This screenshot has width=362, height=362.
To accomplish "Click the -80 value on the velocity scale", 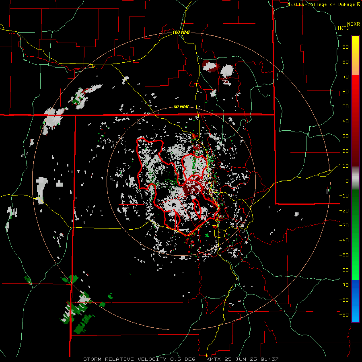I will click(x=344, y=300).
